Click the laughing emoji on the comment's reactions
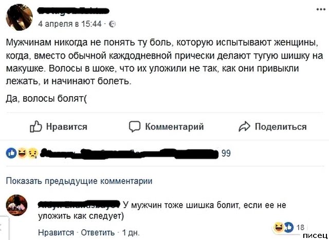 click(x=279, y=226)
